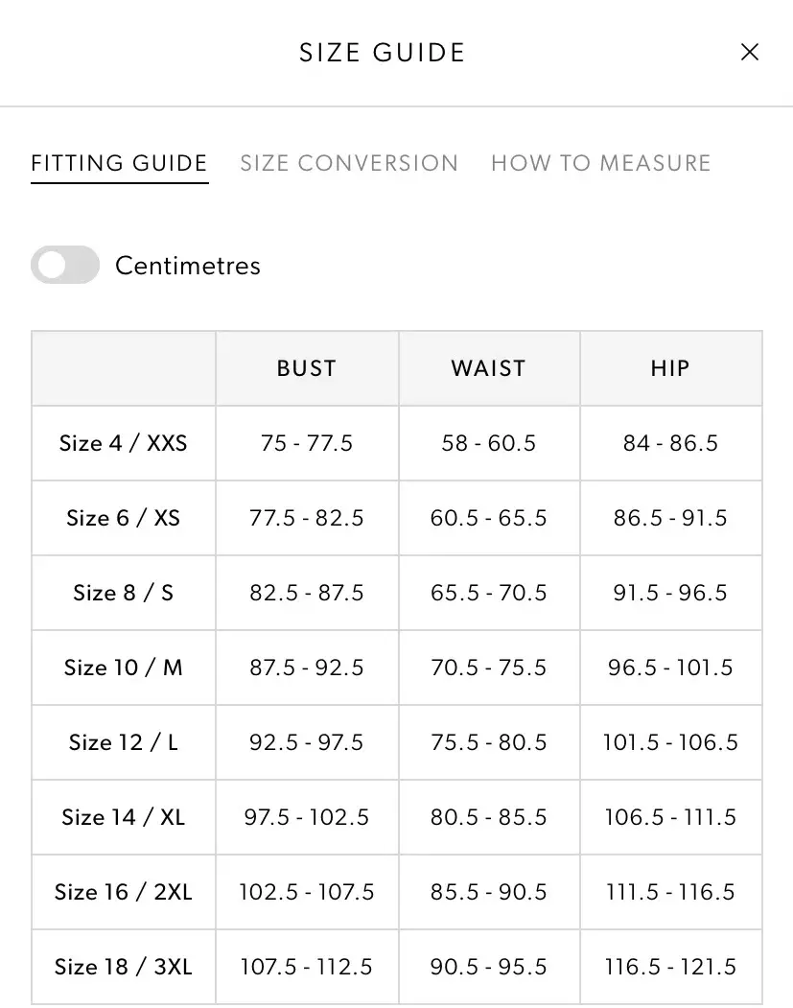This screenshot has height=1008, width=793.
Task: Click the BUST column header
Action: pos(307,368)
